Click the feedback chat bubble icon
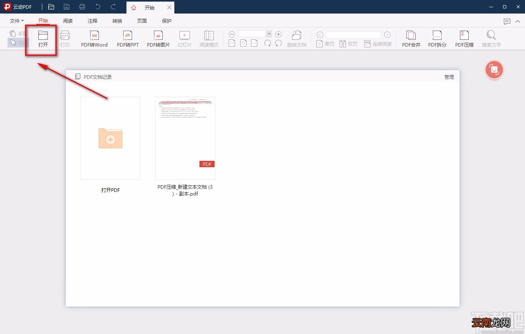 (x=507, y=21)
